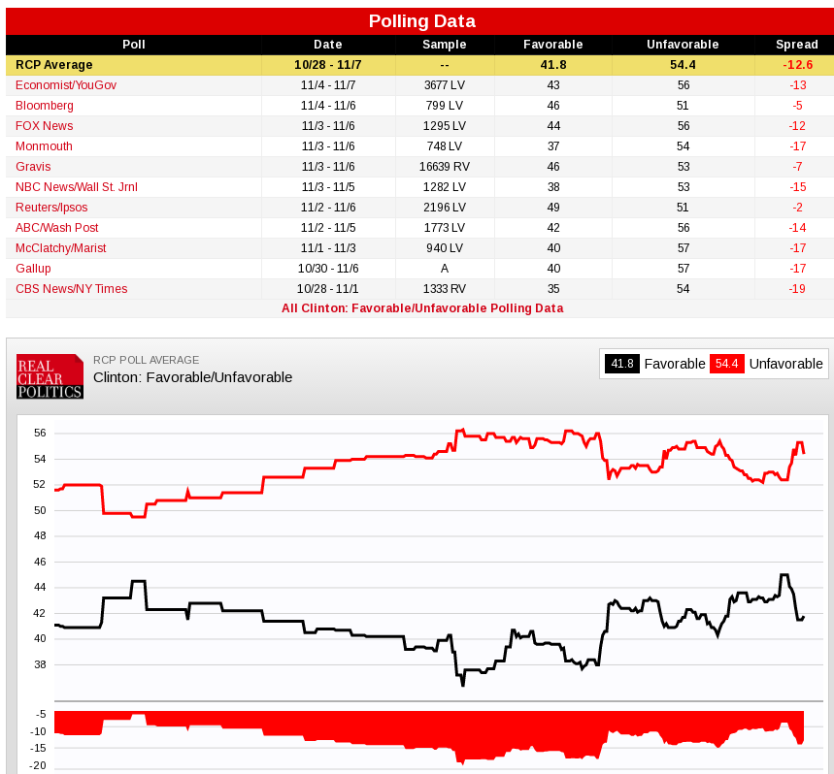Screen dimensions: 834x774
Task: Click the Favorable legend label
Action: pos(675,364)
